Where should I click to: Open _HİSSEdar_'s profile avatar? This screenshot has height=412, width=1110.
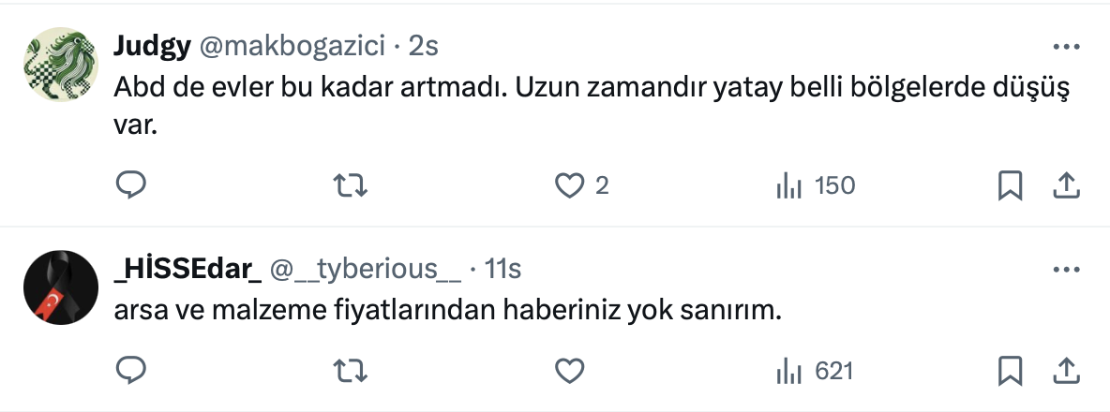59,287
